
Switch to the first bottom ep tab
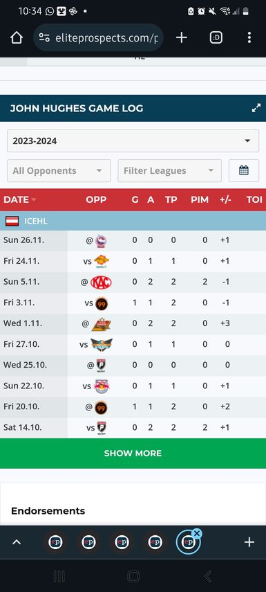pyautogui.click(x=55, y=543)
